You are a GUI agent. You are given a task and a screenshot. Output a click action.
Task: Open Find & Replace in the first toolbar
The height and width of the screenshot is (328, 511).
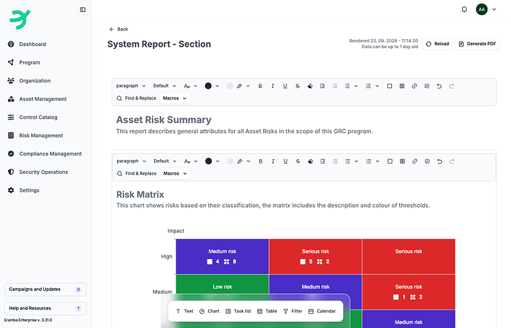point(136,98)
